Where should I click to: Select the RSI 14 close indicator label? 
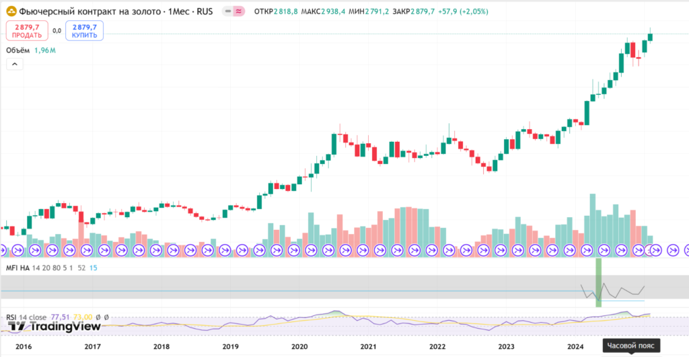pyautogui.click(x=26, y=317)
